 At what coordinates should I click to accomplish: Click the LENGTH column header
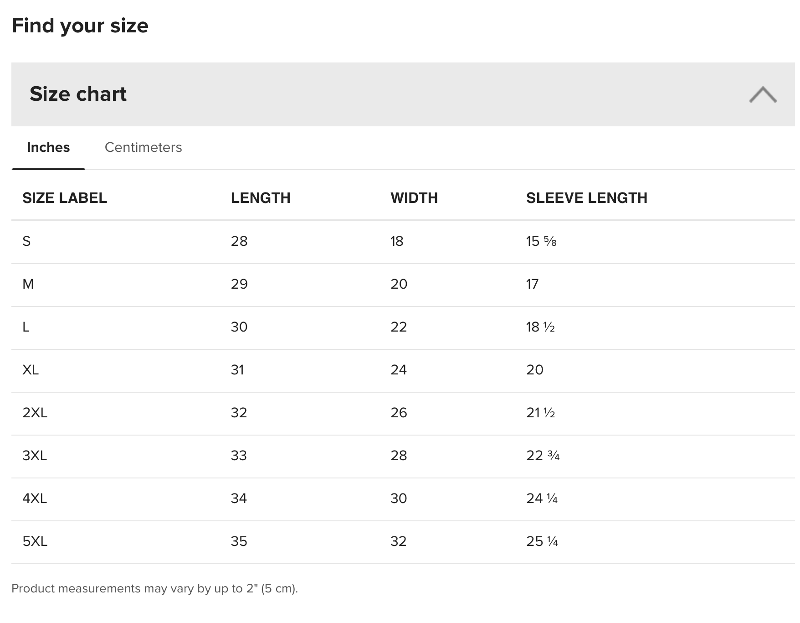[261, 198]
